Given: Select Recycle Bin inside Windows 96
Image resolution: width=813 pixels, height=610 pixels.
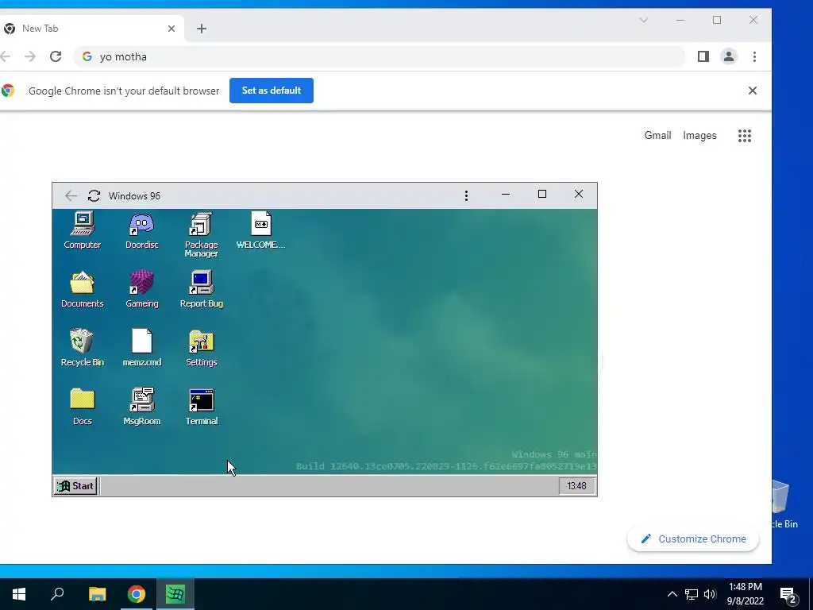Looking at the screenshot, I should pos(82,348).
